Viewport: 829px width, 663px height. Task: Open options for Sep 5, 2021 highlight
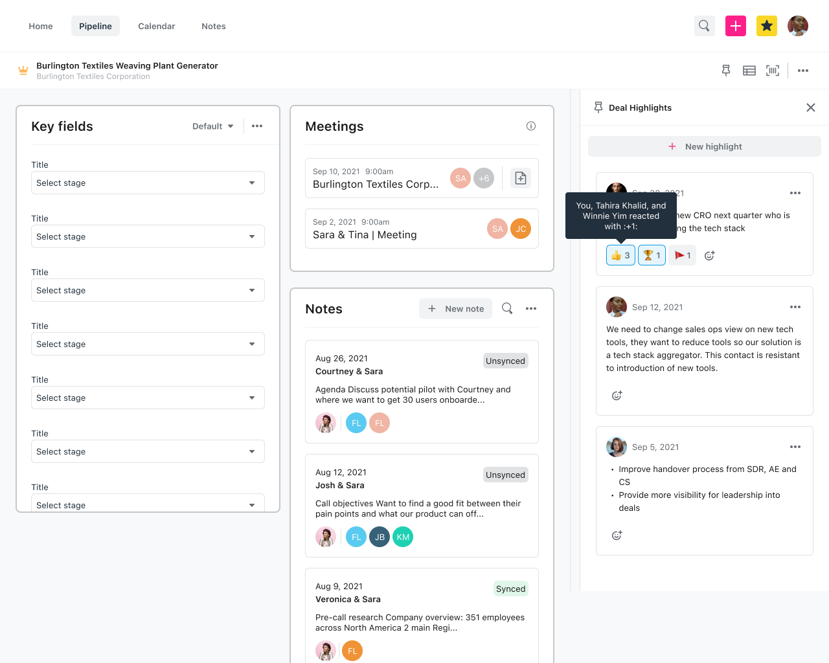[x=795, y=447]
